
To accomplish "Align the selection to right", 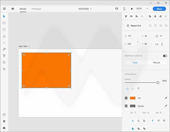I will click(x=161, y=16).
